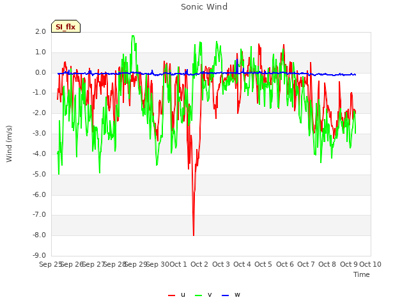Click the SI_flx annotation label

pos(66,26)
